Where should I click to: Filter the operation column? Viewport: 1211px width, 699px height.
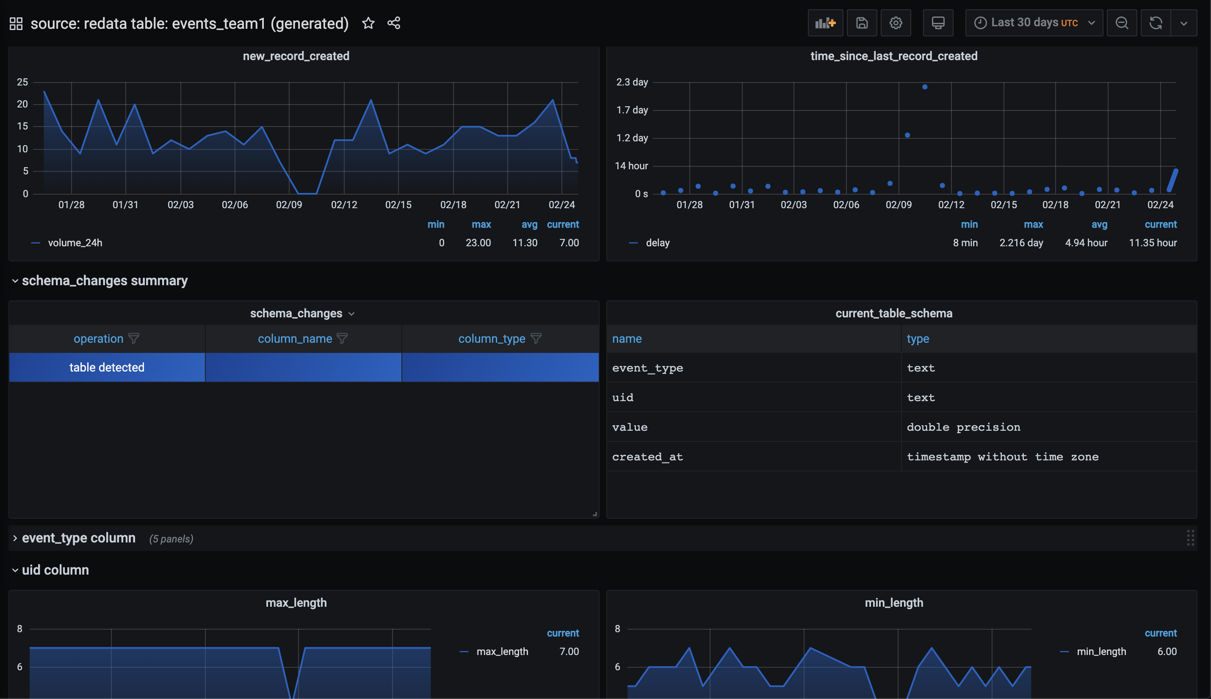pos(134,338)
